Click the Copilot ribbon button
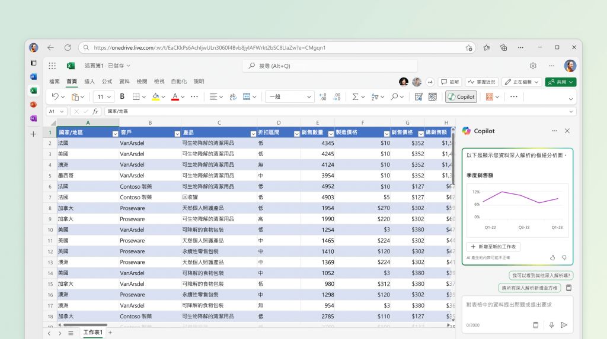Image resolution: width=607 pixels, height=339 pixels. pyautogui.click(x=461, y=96)
